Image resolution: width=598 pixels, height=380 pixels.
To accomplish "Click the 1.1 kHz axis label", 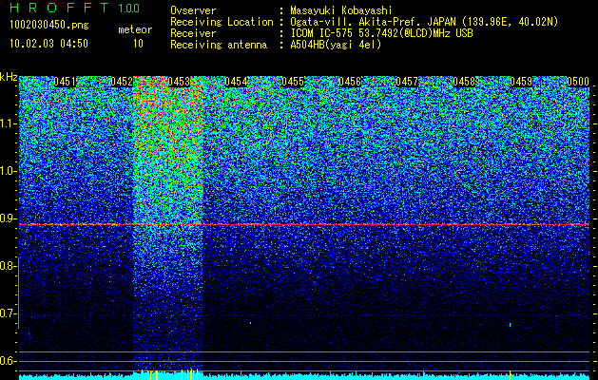I will point(8,123).
